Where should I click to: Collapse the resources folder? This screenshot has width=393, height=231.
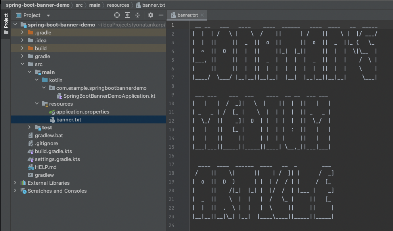click(37, 104)
